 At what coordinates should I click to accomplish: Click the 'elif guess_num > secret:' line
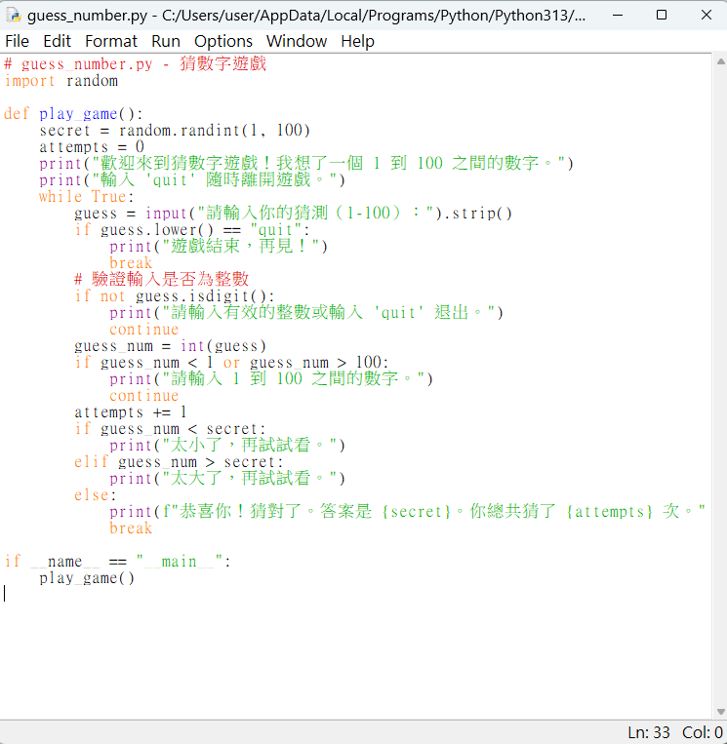coord(179,462)
